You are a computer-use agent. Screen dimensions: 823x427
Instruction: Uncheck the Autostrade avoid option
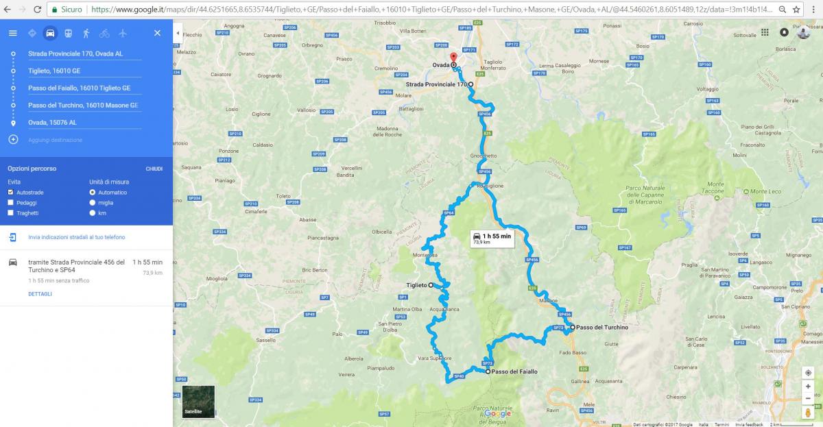[11, 193]
